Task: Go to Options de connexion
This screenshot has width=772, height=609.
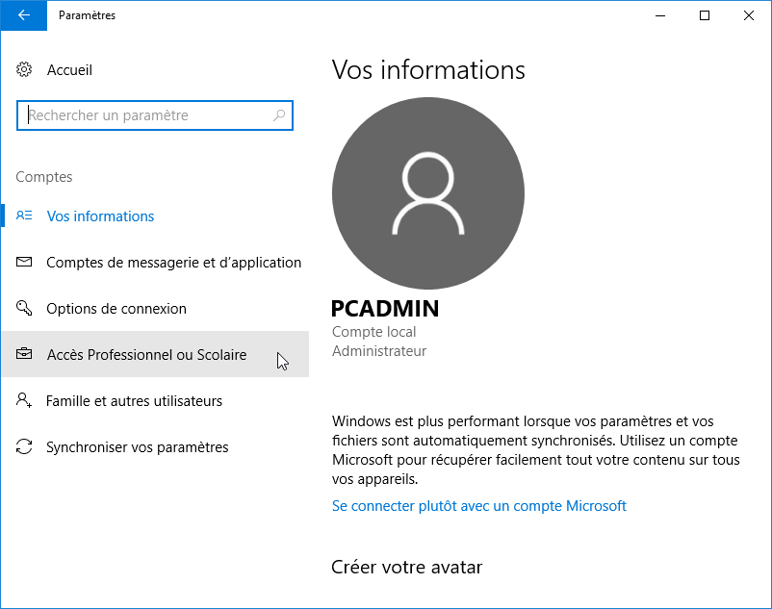Action: point(116,309)
